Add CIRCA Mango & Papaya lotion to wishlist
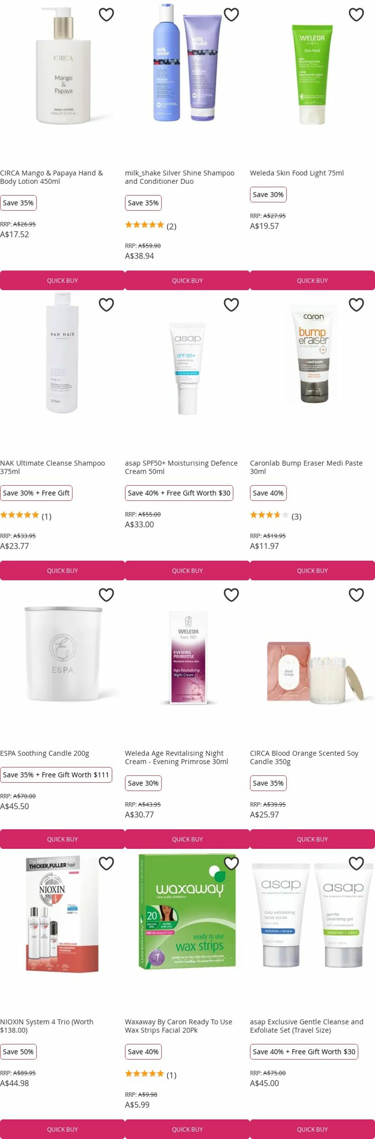Screen dimensions: 375x1139 (106, 14)
